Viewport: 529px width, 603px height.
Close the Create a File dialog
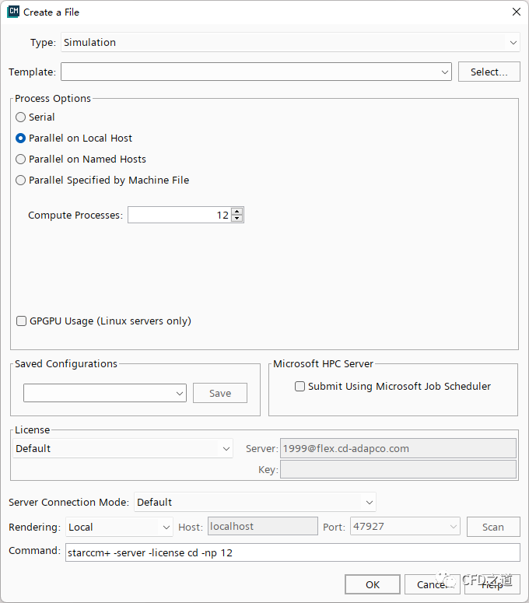tap(516, 12)
